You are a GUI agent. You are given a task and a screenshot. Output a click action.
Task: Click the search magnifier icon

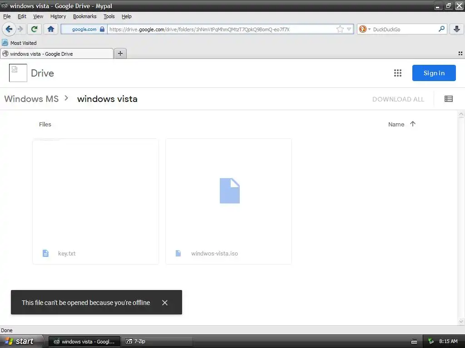[441, 29]
